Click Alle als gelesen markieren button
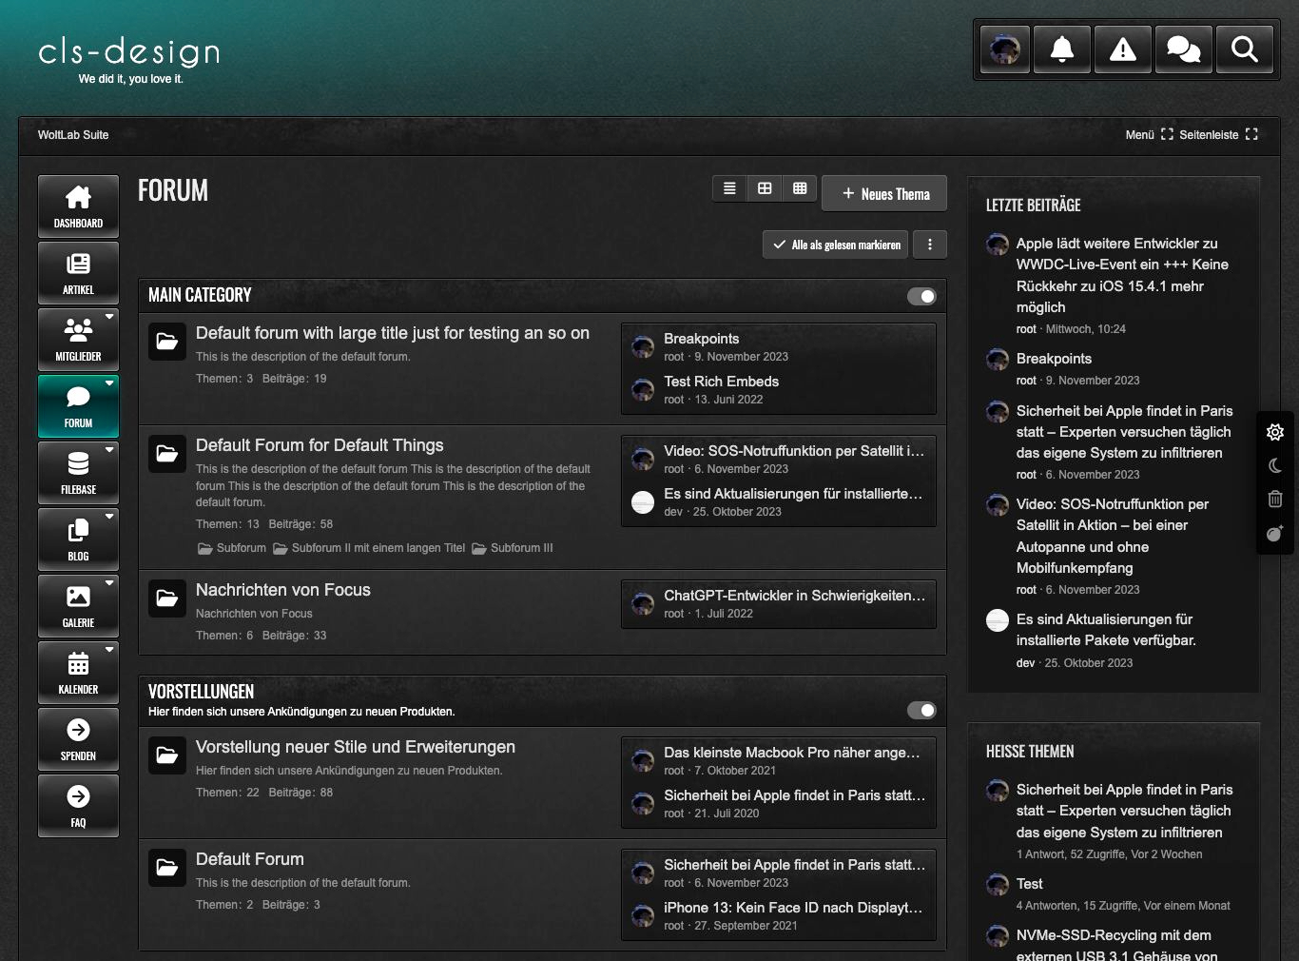1299x961 pixels. pyautogui.click(x=836, y=245)
